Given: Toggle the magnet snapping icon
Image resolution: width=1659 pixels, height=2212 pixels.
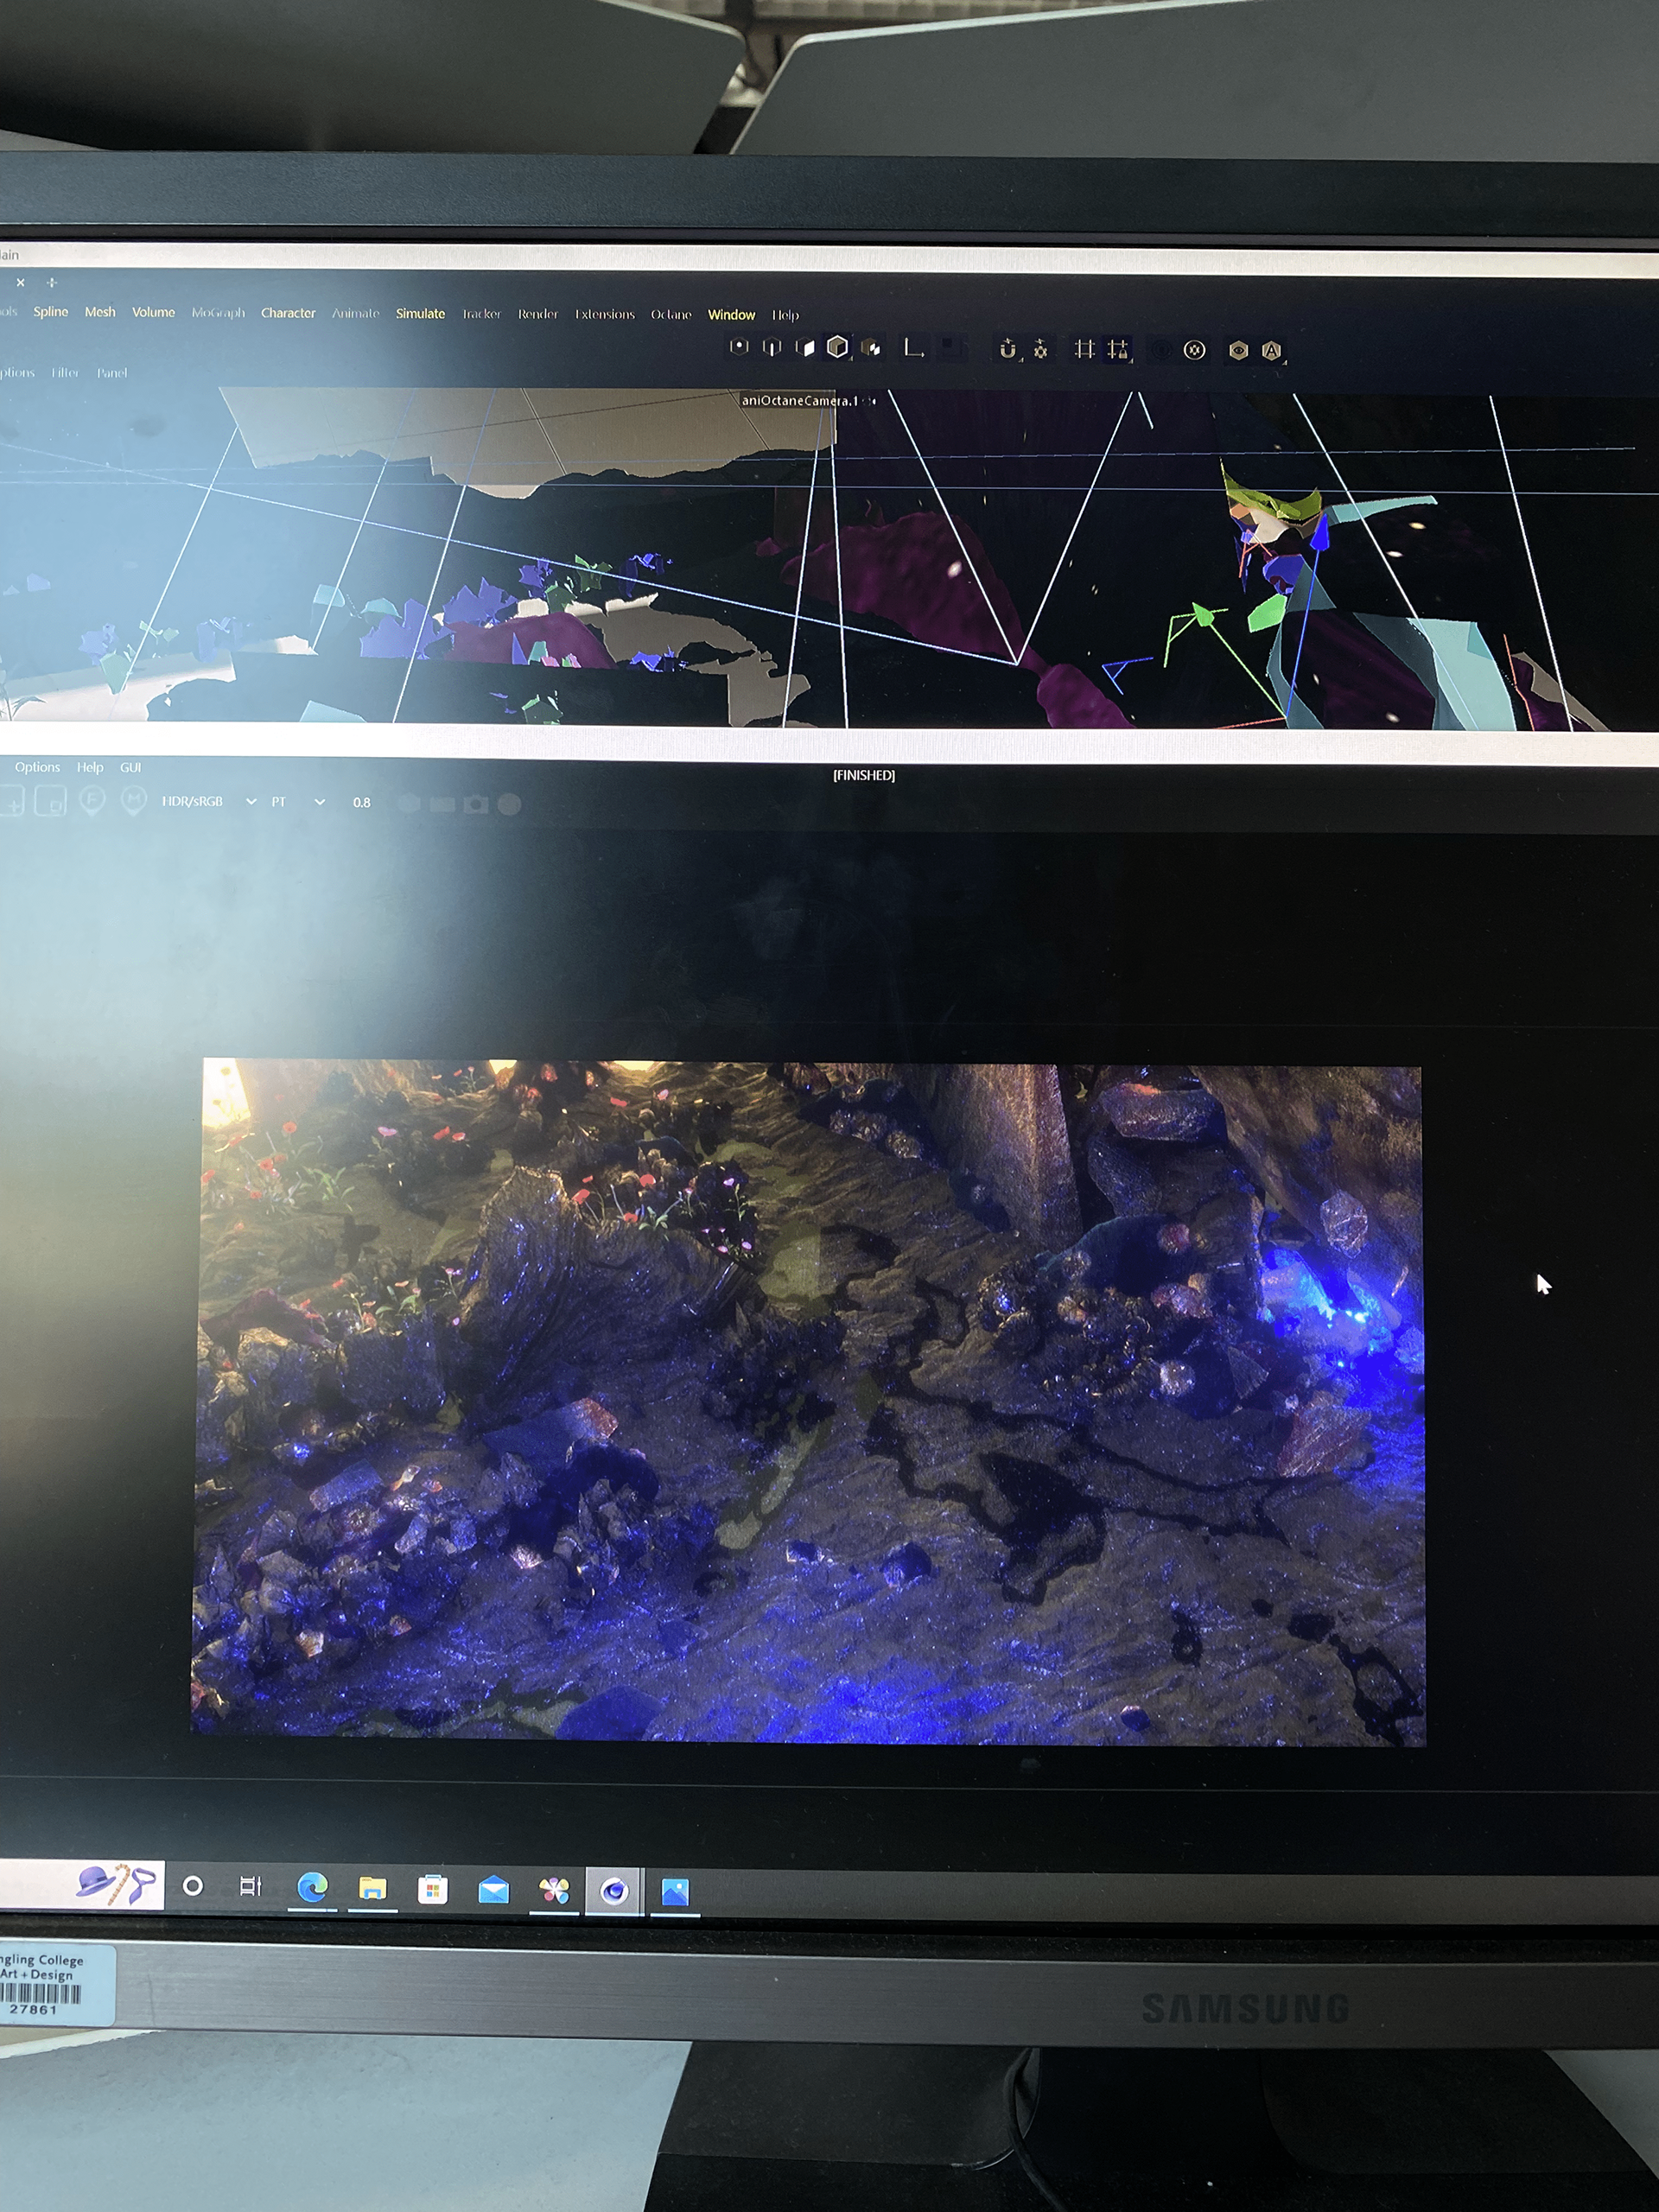Looking at the screenshot, I should point(1008,349).
